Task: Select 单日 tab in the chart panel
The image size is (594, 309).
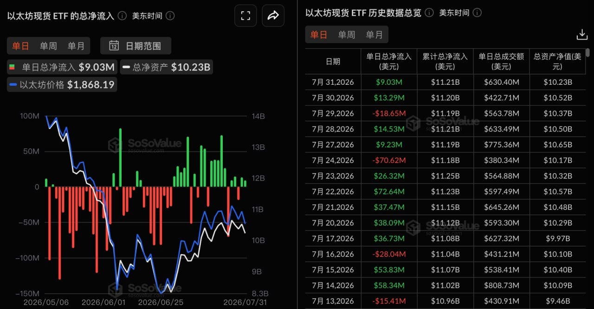Action: pyautogui.click(x=20, y=46)
